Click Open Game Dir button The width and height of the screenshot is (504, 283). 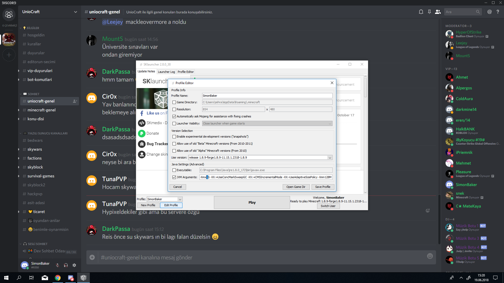click(x=296, y=187)
